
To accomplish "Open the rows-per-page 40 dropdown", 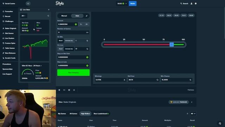I will pyautogui.click(x=193, y=114).
